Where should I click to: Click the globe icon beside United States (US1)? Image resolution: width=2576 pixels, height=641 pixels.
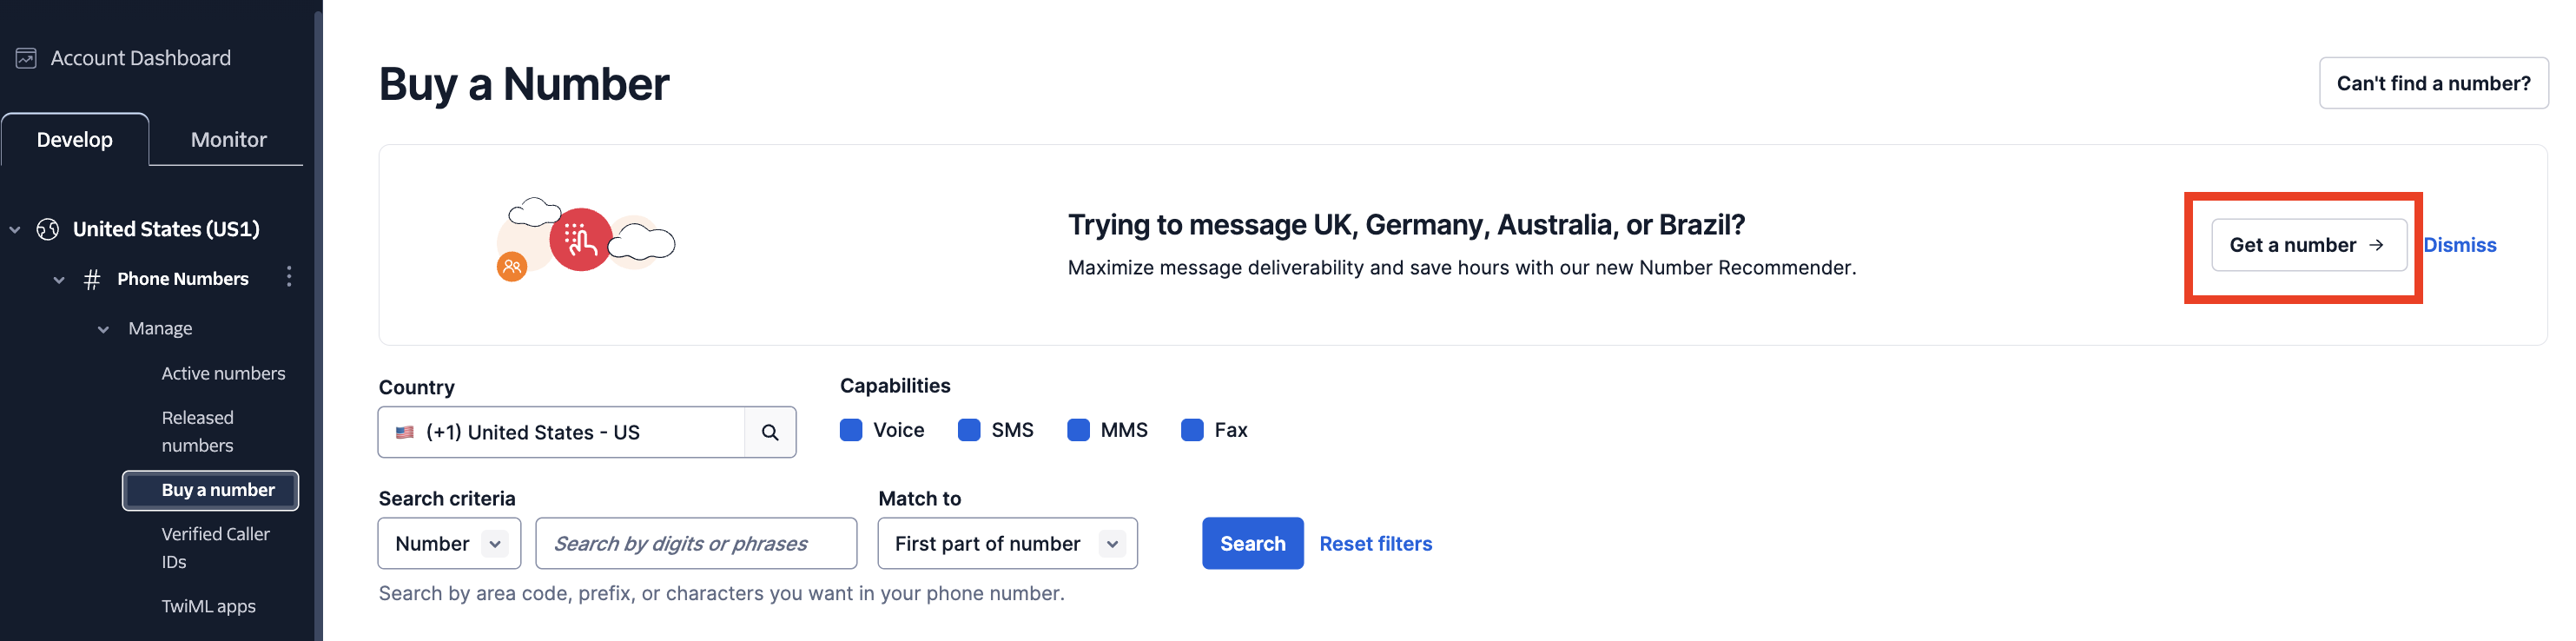[x=48, y=229]
